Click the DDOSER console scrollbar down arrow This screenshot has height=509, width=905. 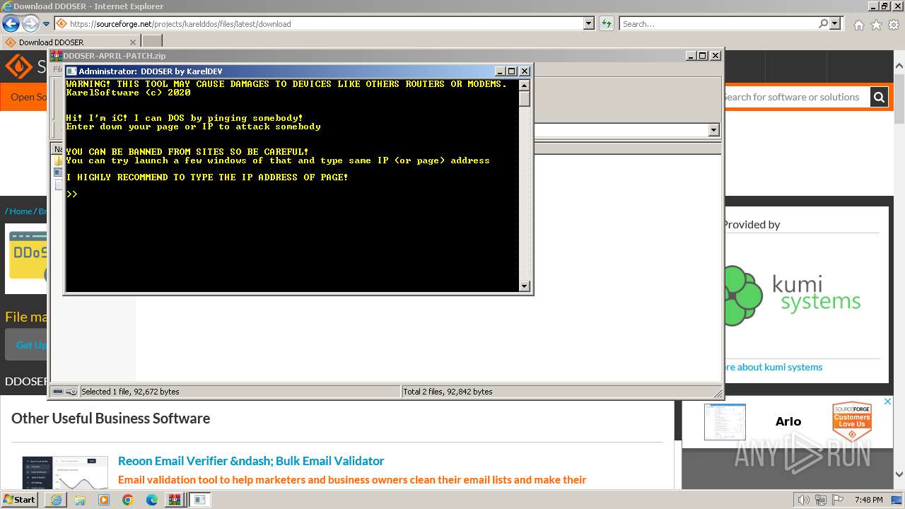tap(524, 286)
